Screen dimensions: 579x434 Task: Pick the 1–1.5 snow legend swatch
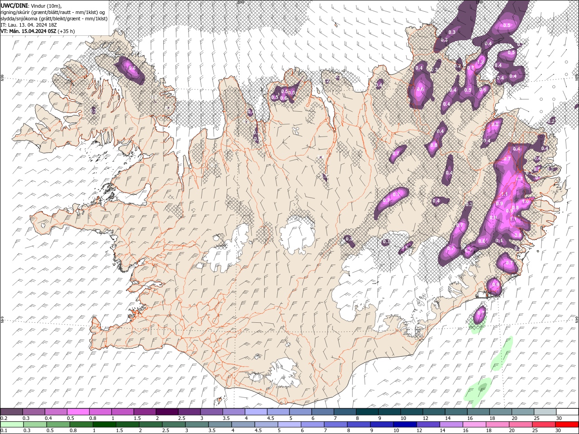[x=122, y=411]
